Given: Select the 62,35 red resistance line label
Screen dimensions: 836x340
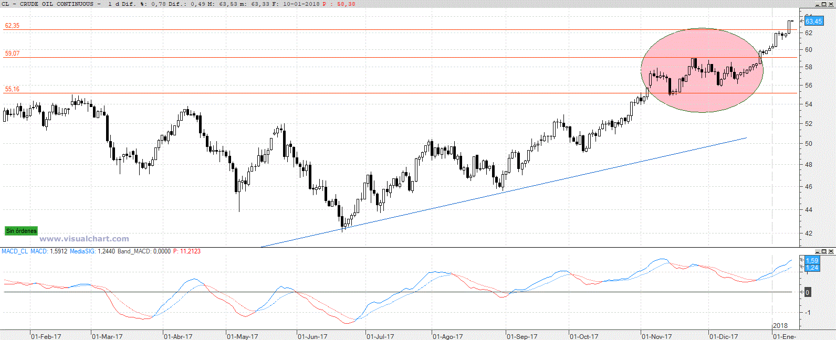Looking at the screenshot, I should (12, 26).
